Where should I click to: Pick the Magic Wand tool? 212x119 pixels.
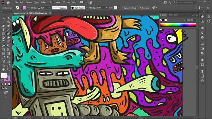point(4,22)
